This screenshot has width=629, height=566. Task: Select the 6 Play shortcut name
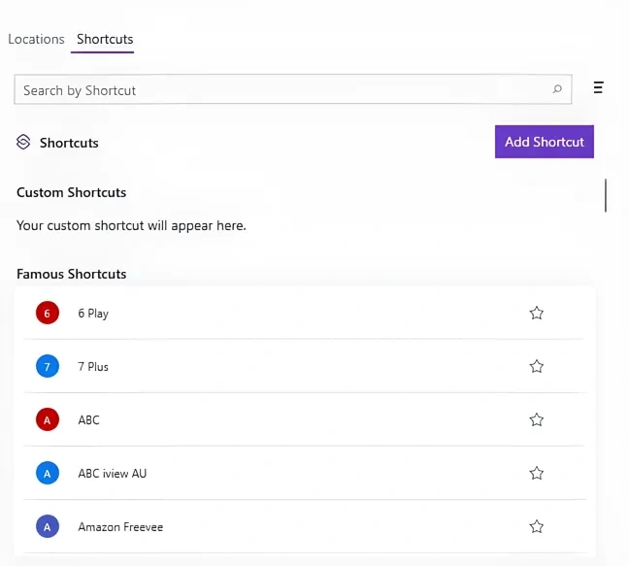93,314
